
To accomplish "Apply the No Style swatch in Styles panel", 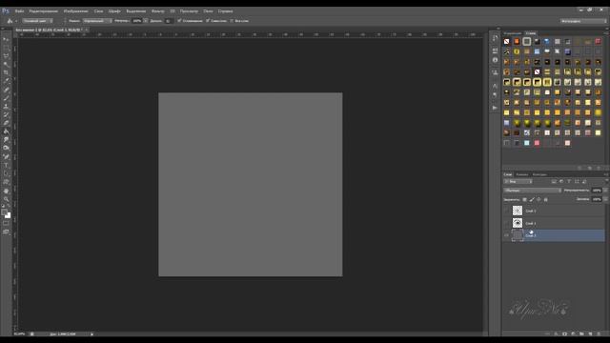I will tap(506, 42).
